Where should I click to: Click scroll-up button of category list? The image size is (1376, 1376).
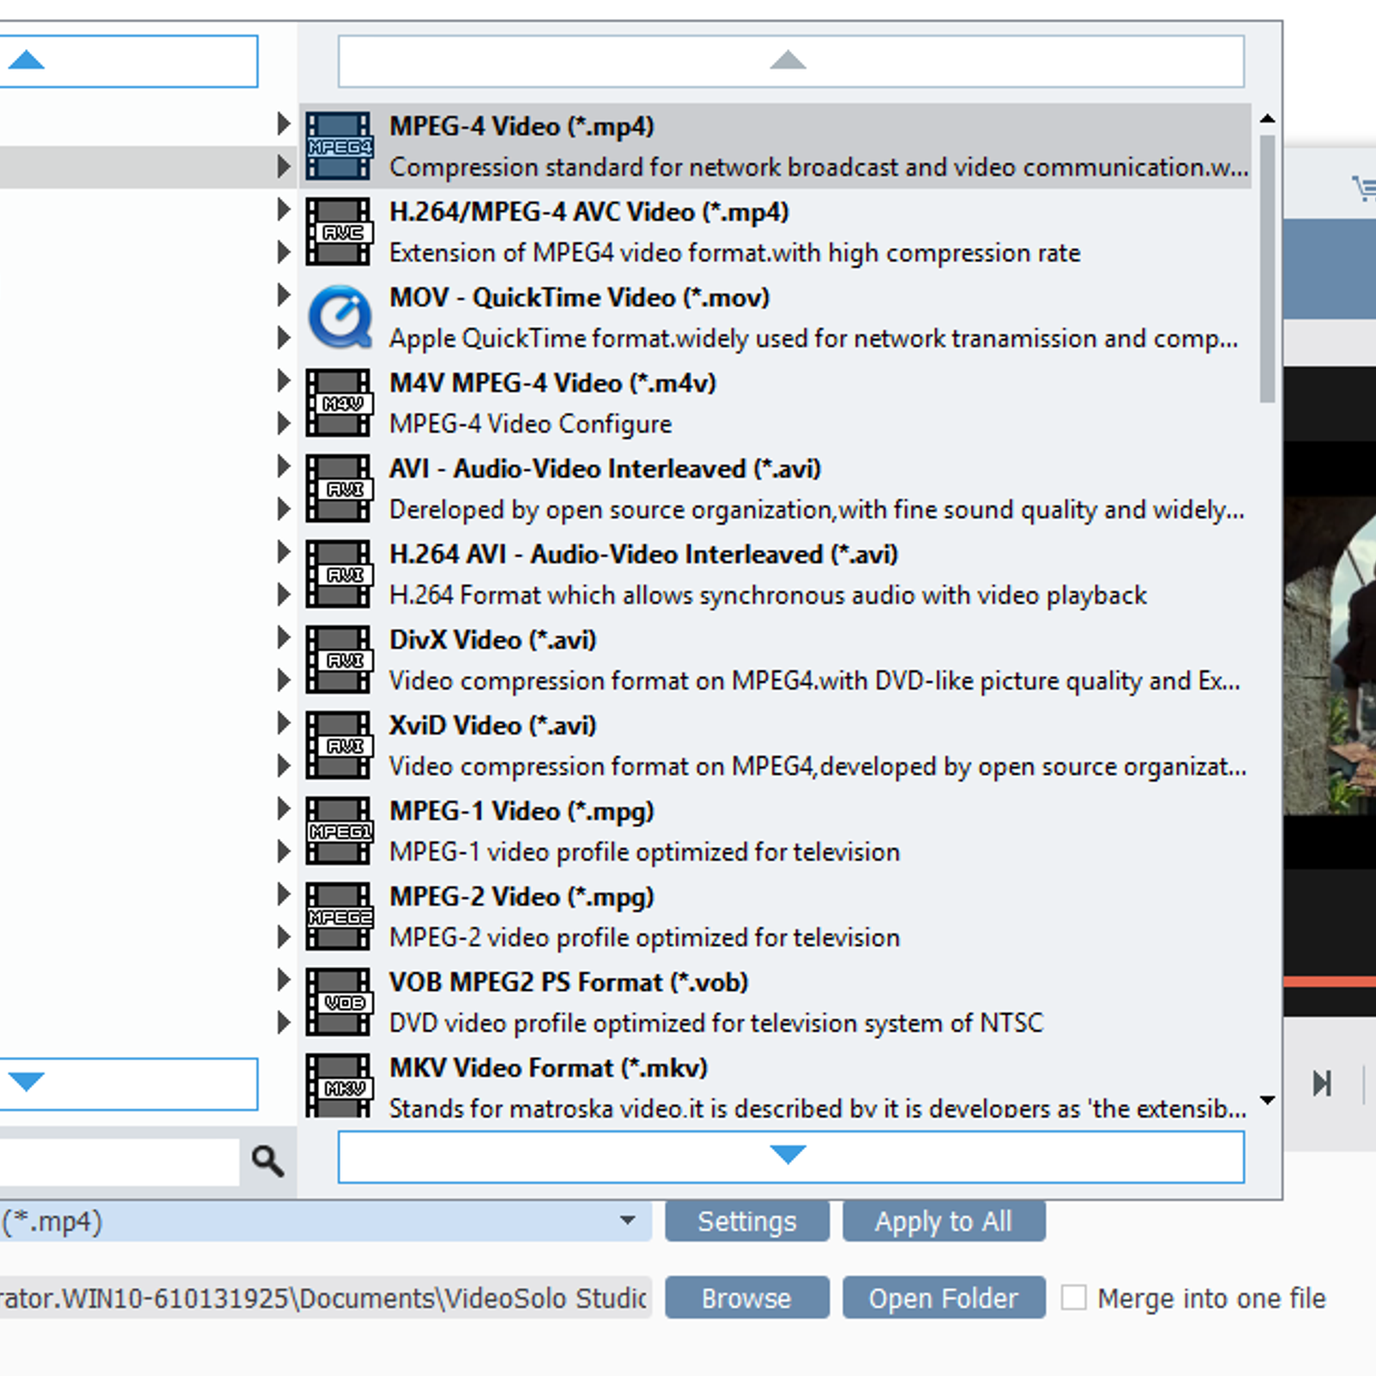coord(128,61)
